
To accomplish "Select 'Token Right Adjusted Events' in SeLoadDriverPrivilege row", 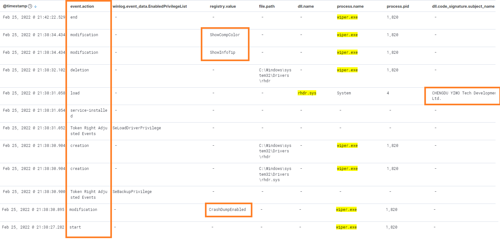I will [89, 131].
